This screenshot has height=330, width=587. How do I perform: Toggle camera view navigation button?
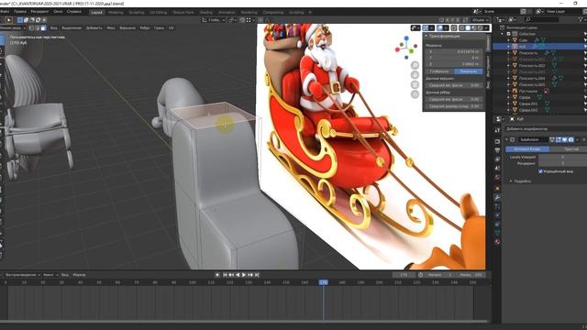(x=415, y=85)
